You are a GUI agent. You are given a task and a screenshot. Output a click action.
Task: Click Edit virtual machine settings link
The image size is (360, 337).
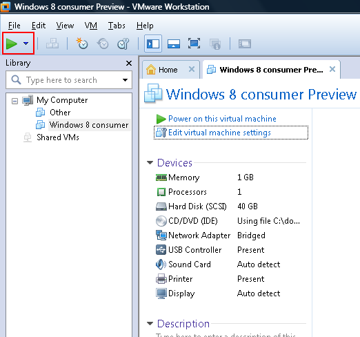(219, 133)
